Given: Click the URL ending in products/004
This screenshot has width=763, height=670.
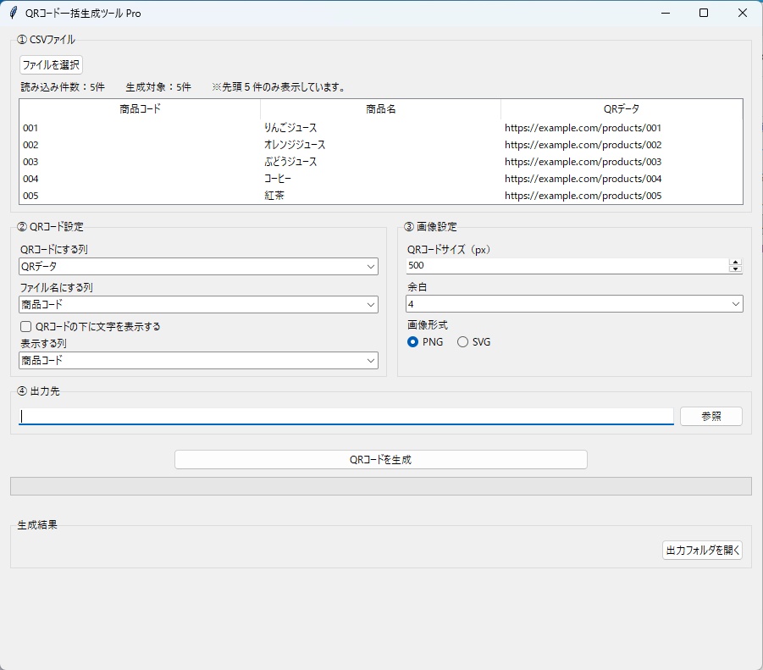Looking at the screenshot, I should pos(583,179).
